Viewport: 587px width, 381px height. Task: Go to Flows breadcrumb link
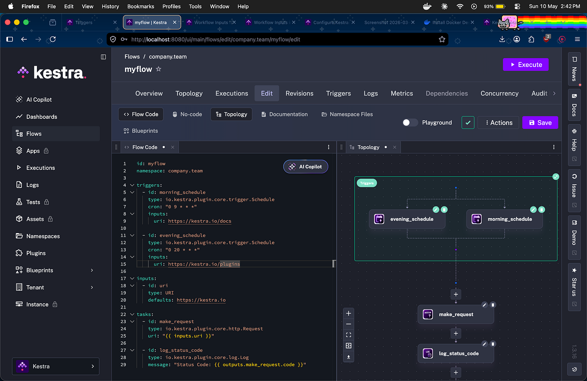coord(132,57)
